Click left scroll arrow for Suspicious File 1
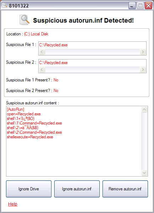This screenshot has height=213, width=154. (42, 52)
